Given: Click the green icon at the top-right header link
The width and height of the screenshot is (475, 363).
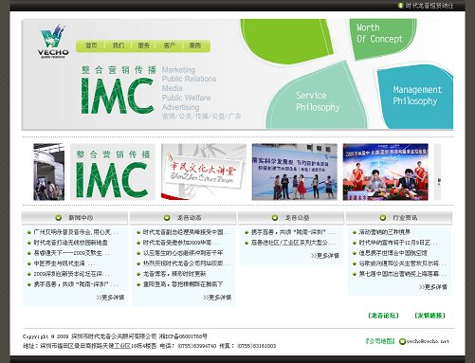Looking at the screenshot, I should coord(400,6).
